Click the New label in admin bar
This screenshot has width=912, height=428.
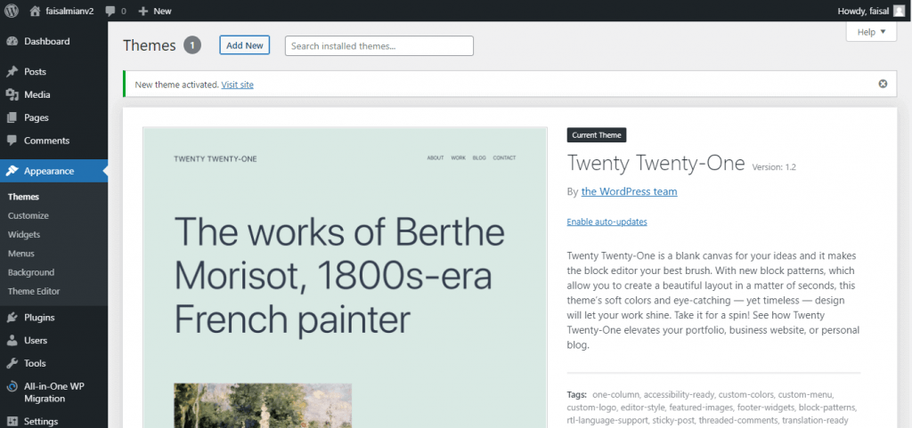[162, 11]
